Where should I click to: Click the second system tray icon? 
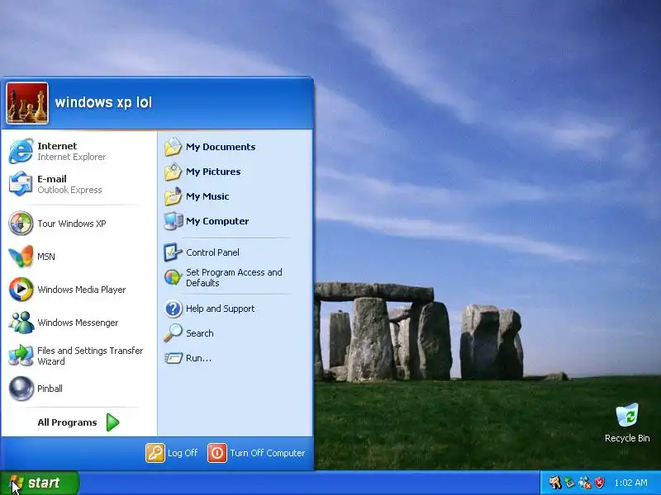[x=569, y=483]
